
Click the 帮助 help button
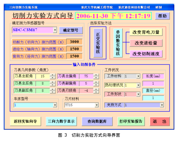[163, 16]
